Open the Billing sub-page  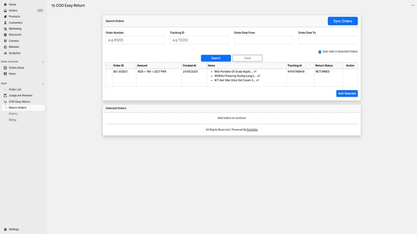[13, 120]
